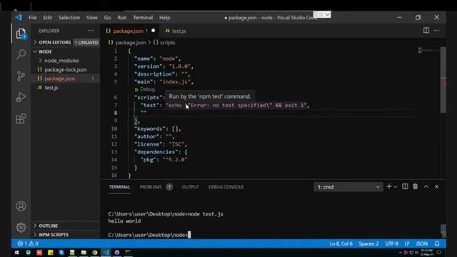Viewport: 457px width, 257px height.
Task: Open the terminal selector dropdown 1: cmd
Action: tap(348, 187)
